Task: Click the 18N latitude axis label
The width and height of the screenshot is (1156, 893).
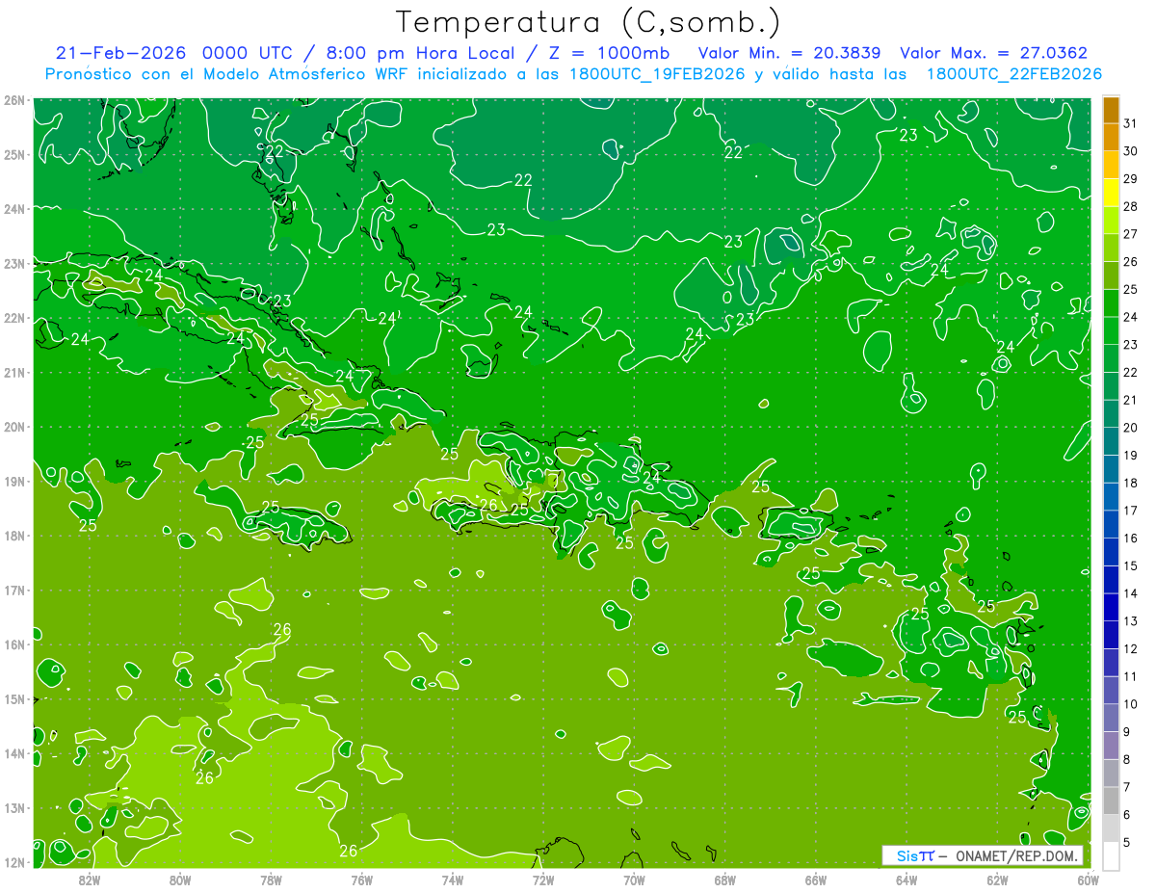Action: (x=13, y=536)
